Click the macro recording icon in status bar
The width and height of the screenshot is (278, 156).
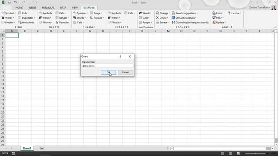coord(13,153)
